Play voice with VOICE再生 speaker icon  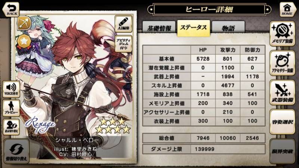point(12,89)
